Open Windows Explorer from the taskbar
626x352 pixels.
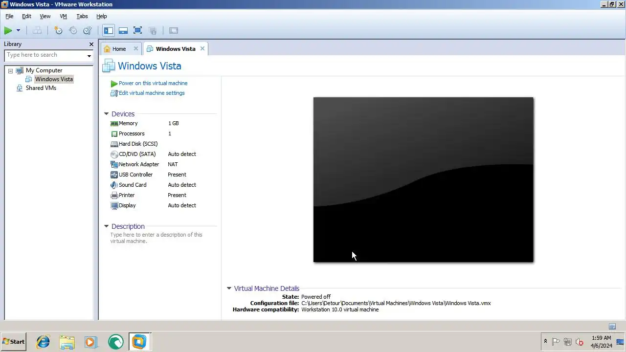click(67, 342)
